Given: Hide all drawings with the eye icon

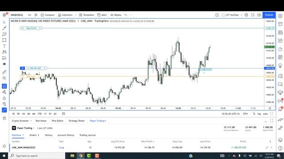Looking at the screenshot, I should click(x=4, y=104).
